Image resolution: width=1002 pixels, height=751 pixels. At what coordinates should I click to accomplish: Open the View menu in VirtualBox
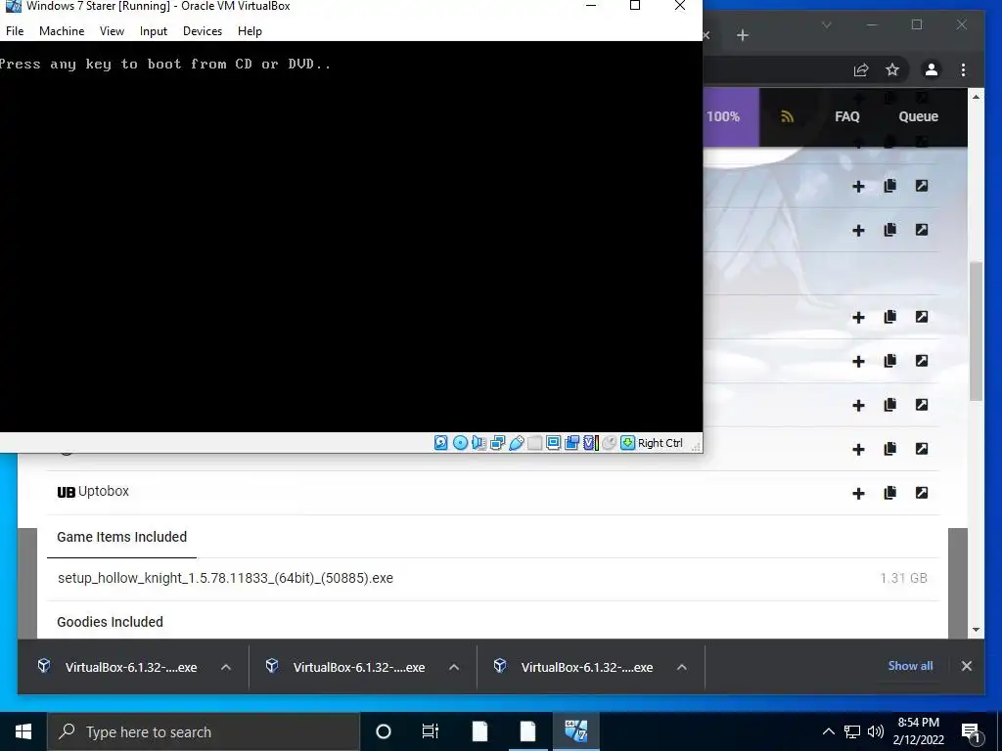[112, 30]
